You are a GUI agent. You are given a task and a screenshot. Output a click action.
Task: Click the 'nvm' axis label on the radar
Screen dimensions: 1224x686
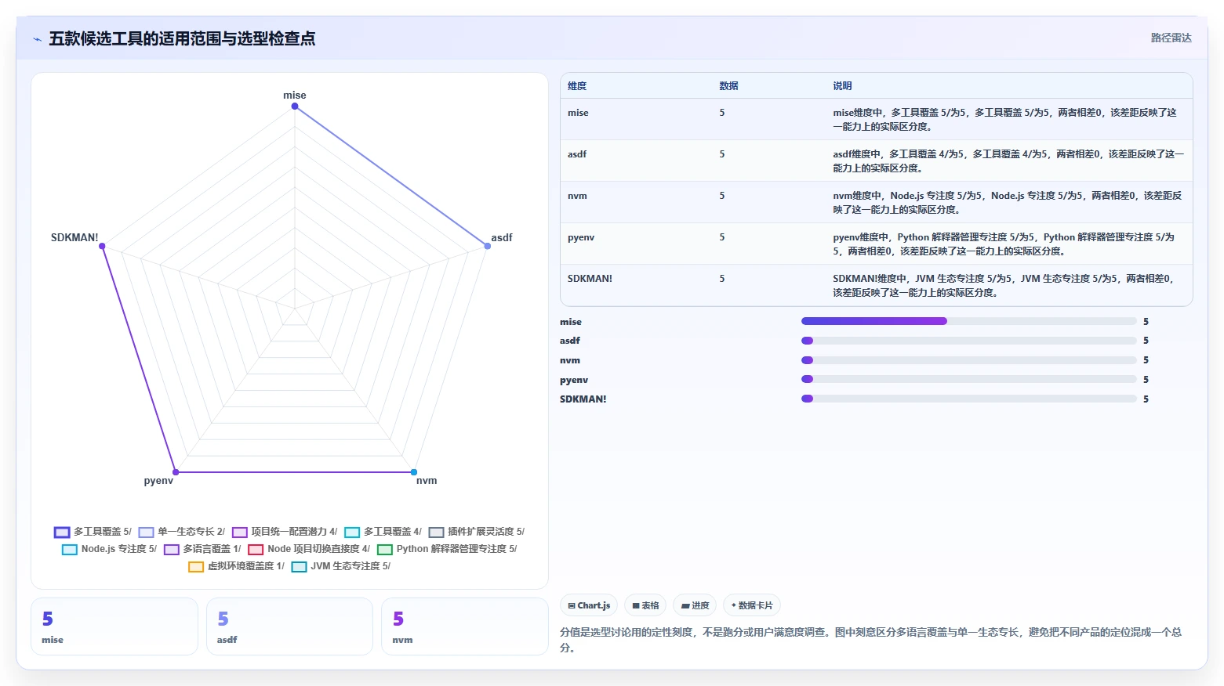(427, 481)
